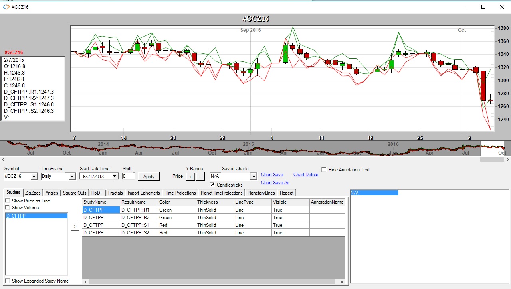Screen dimensions: 511x289
Task: Click the timeline scroll left arrow
Action: point(3,159)
